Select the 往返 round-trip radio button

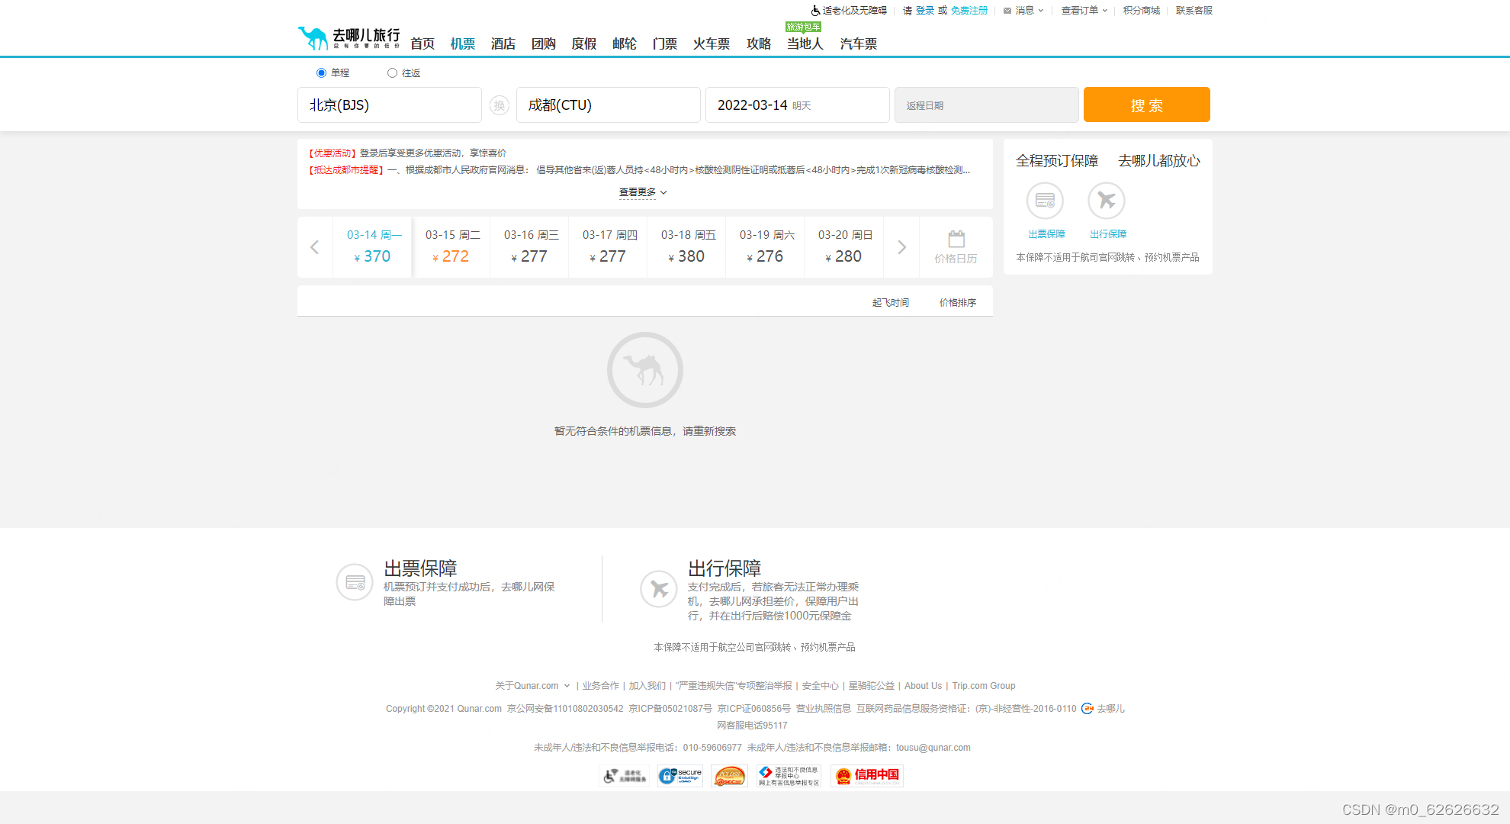pos(392,73)
